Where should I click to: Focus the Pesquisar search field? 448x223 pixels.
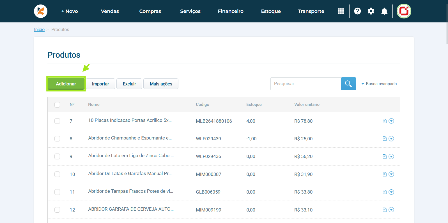tap(306, 84)
